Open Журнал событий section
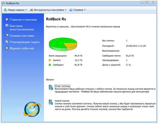This screenshot has height=124, width=158. [x=22, y=48]
